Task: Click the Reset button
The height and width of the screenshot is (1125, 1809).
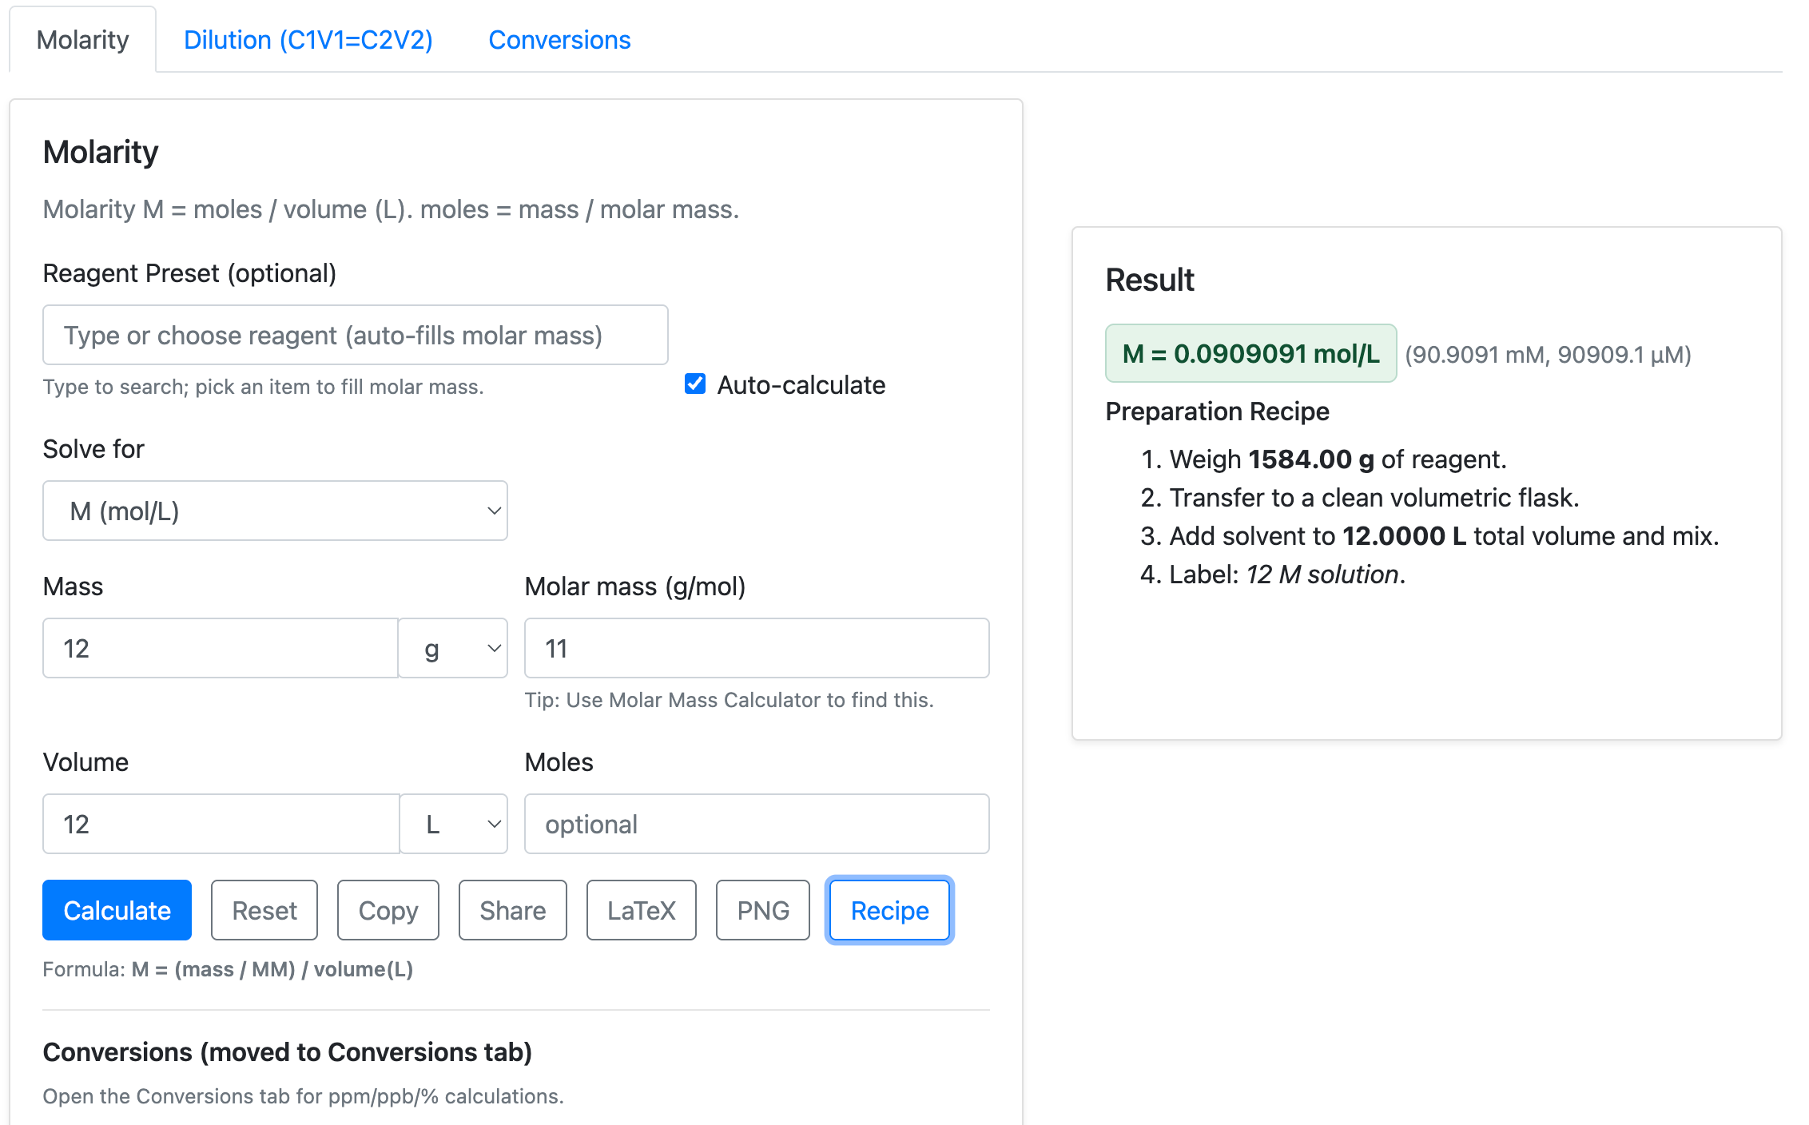Action: click(x=264, y=910)
